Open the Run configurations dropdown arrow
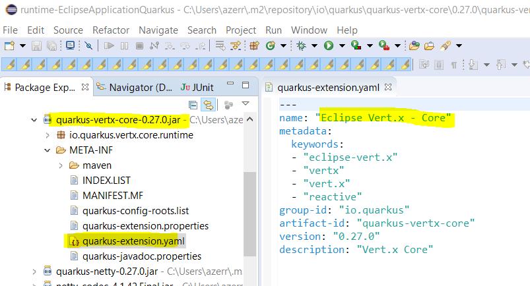 pos(342,45)
